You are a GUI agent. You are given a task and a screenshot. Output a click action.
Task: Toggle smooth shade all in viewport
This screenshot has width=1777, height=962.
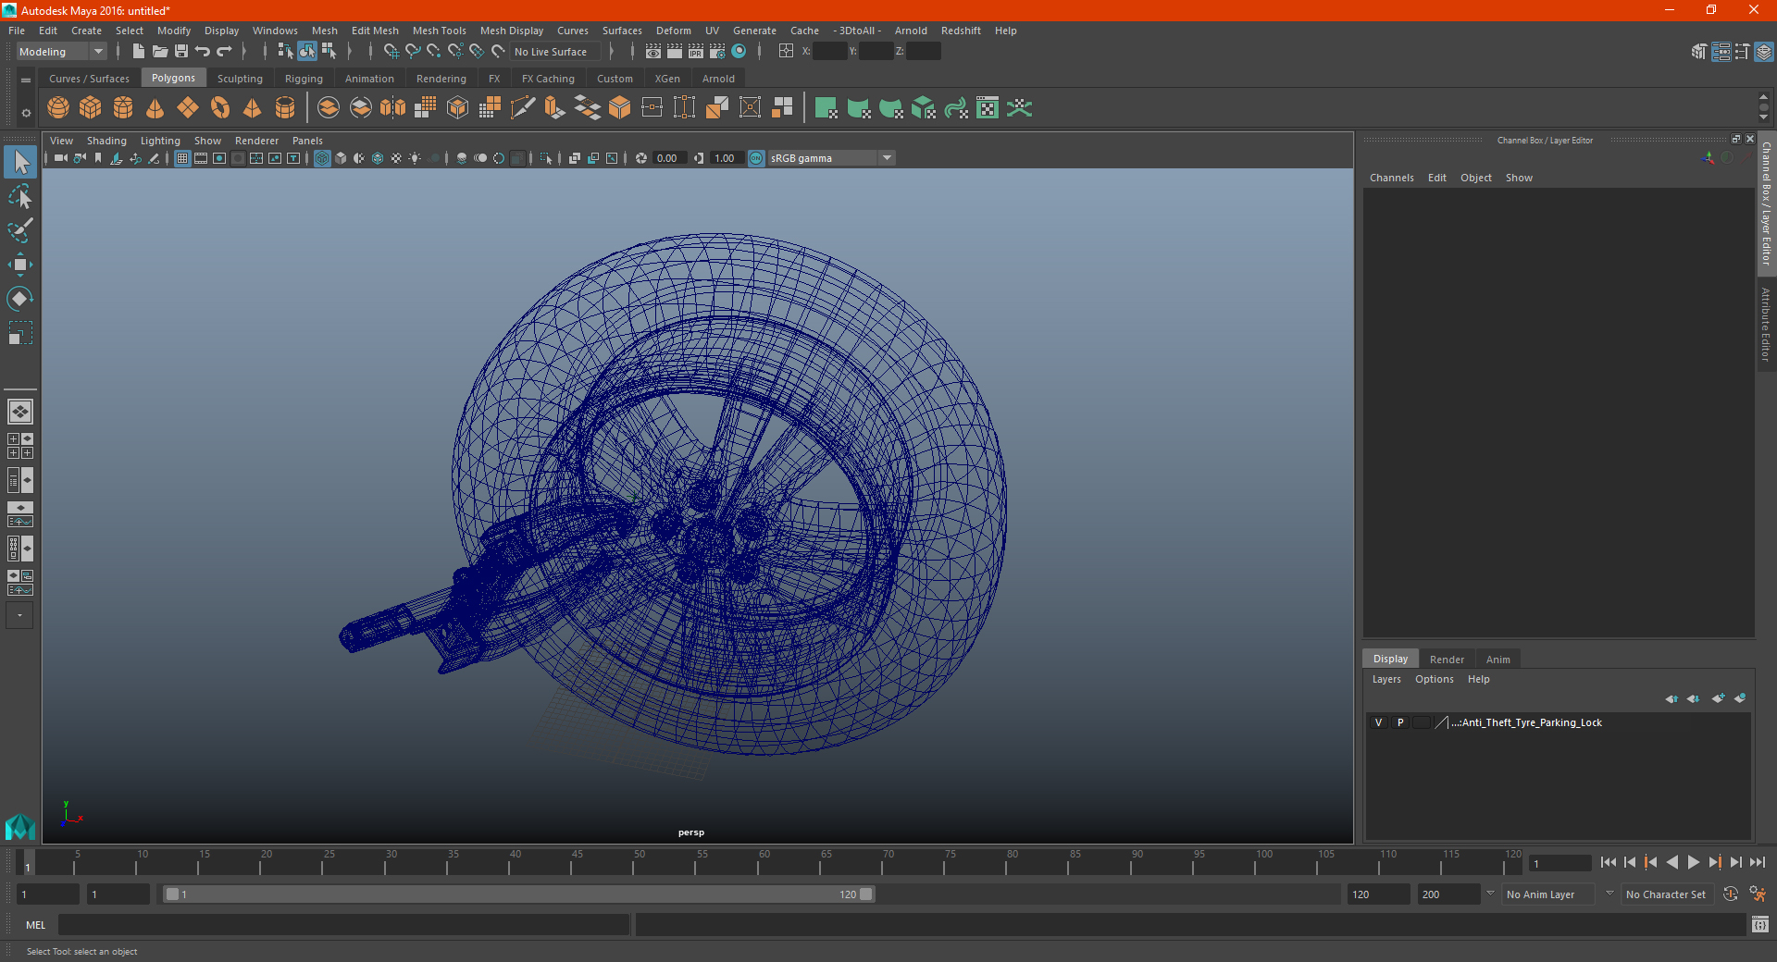(x=341, y=158)
